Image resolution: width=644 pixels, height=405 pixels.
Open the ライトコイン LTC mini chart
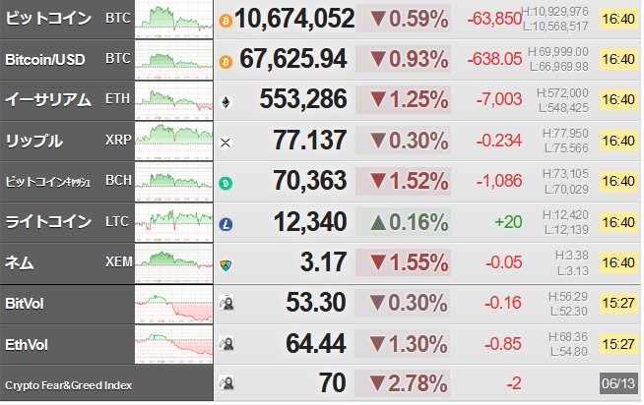pos(173,222)
